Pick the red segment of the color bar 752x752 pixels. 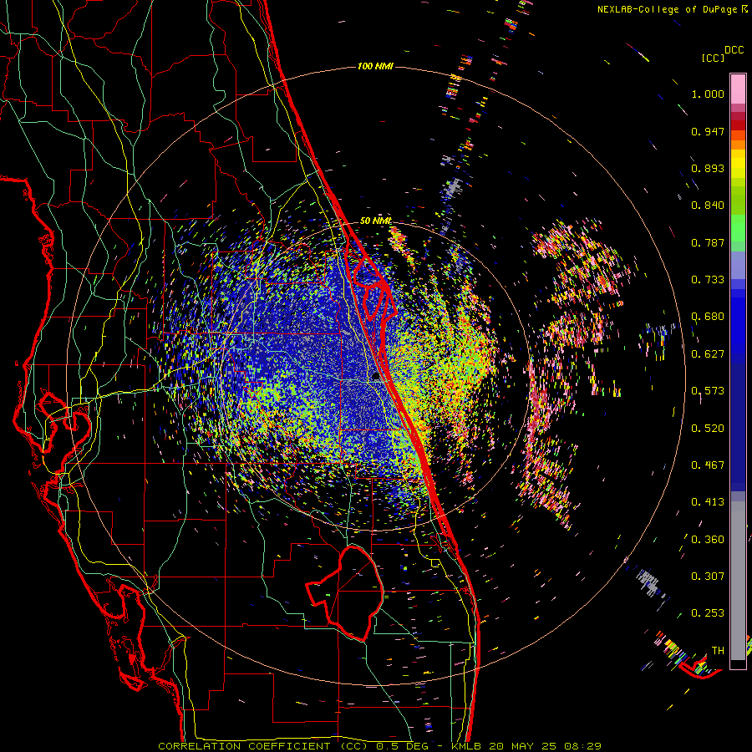tap(738, 125)
